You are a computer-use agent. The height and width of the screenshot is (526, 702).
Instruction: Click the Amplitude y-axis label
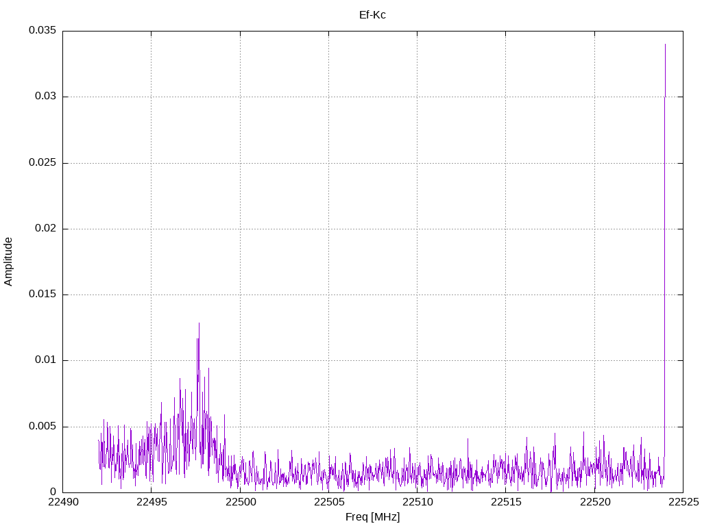(x=8, y=262)
